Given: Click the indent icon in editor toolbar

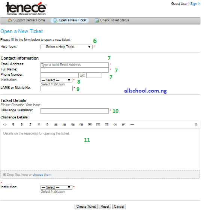Looking at the screenshot, I should click(81, 124).
